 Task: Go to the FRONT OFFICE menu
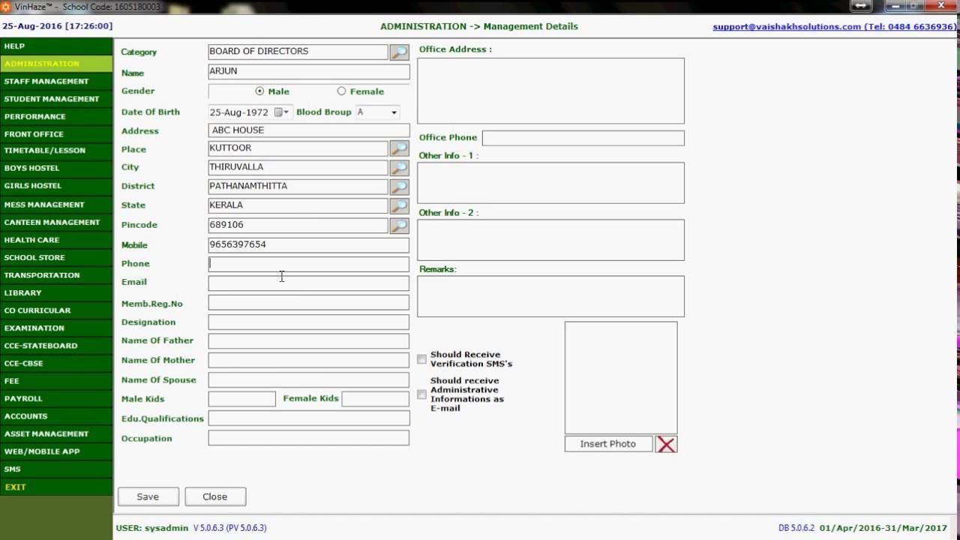[56, 134]
